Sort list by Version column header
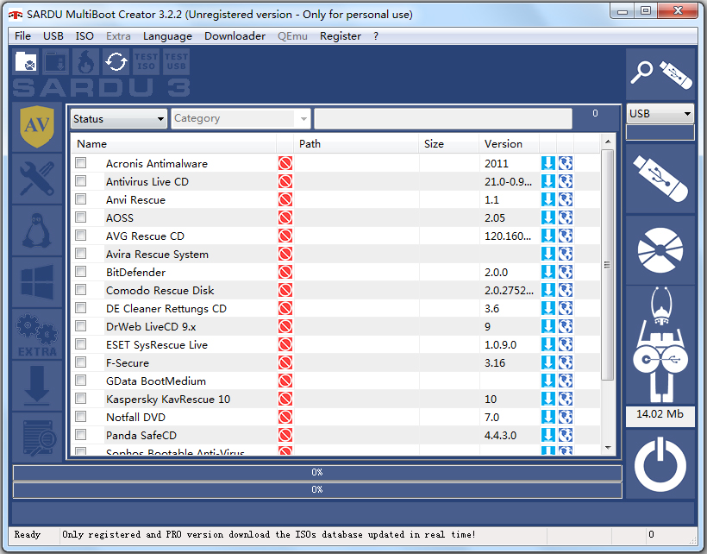This screenshot has width=707, height=554. pyautogui.click(x=504, y=144)
